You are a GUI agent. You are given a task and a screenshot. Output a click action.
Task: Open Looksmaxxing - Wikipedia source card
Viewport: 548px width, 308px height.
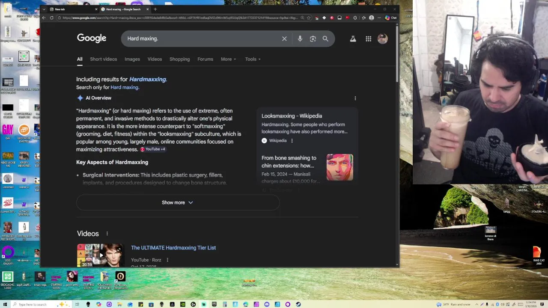[x=307, y=128]
